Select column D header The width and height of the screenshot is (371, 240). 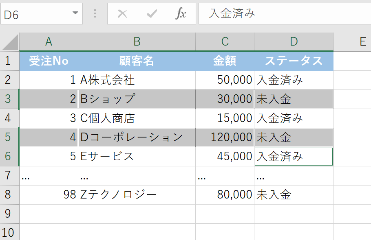[x=294, y=41]
